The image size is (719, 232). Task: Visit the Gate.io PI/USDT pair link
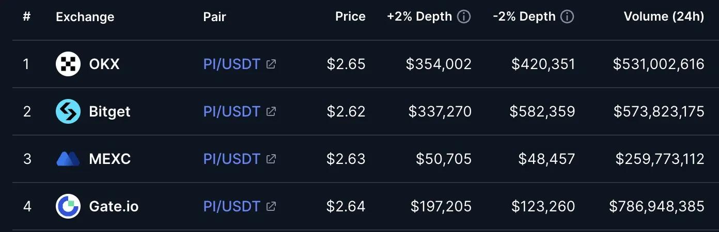[x=231, y=207]
